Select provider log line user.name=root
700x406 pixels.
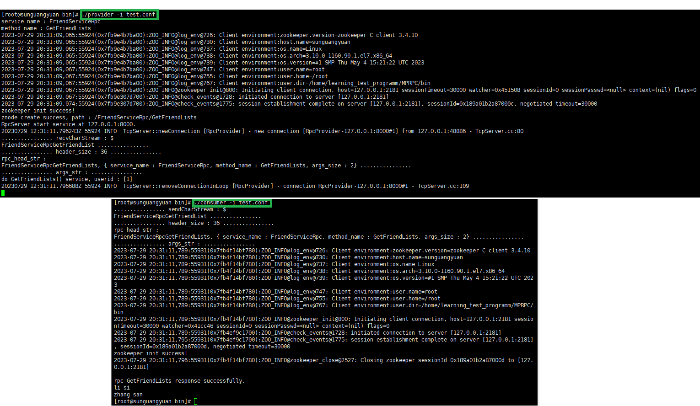click(x=163, y=69)
